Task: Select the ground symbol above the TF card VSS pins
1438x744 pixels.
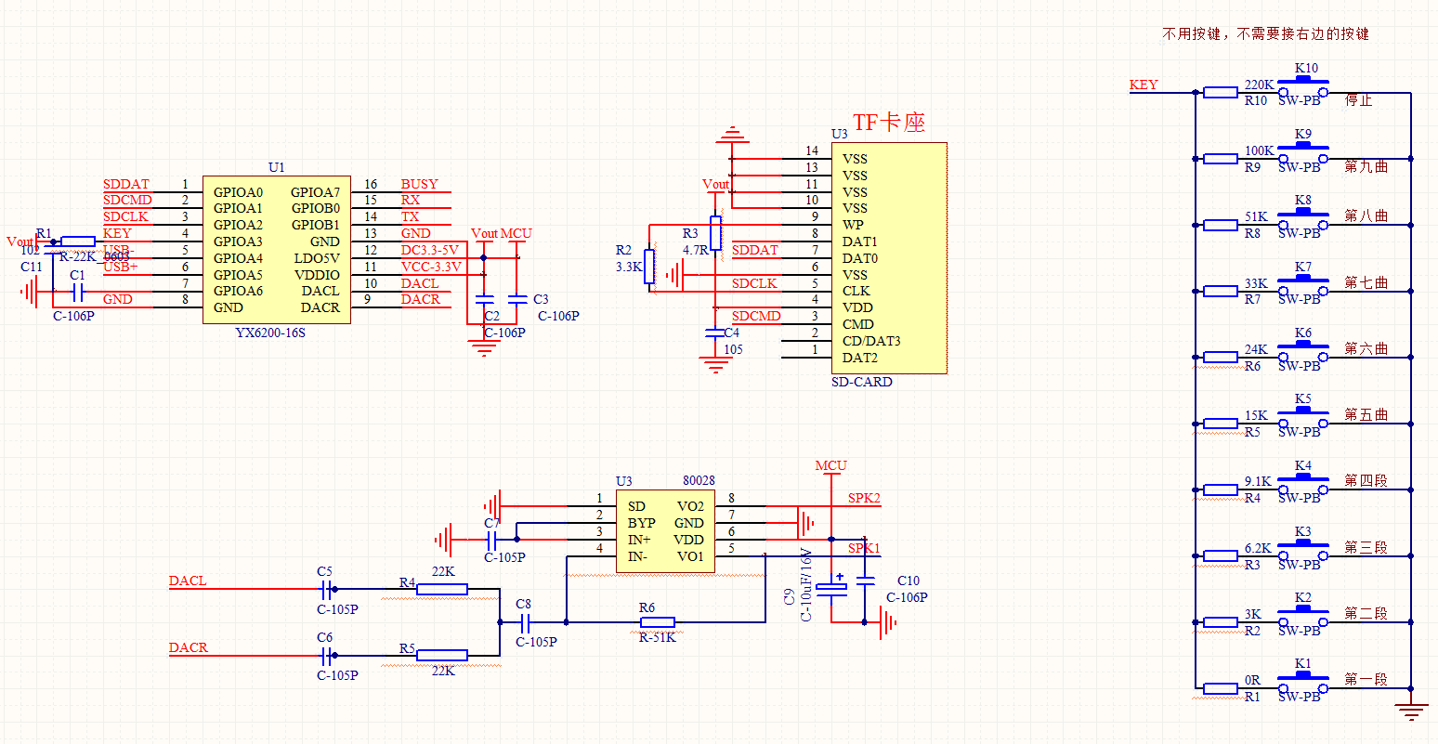Action: pos(733,136)
